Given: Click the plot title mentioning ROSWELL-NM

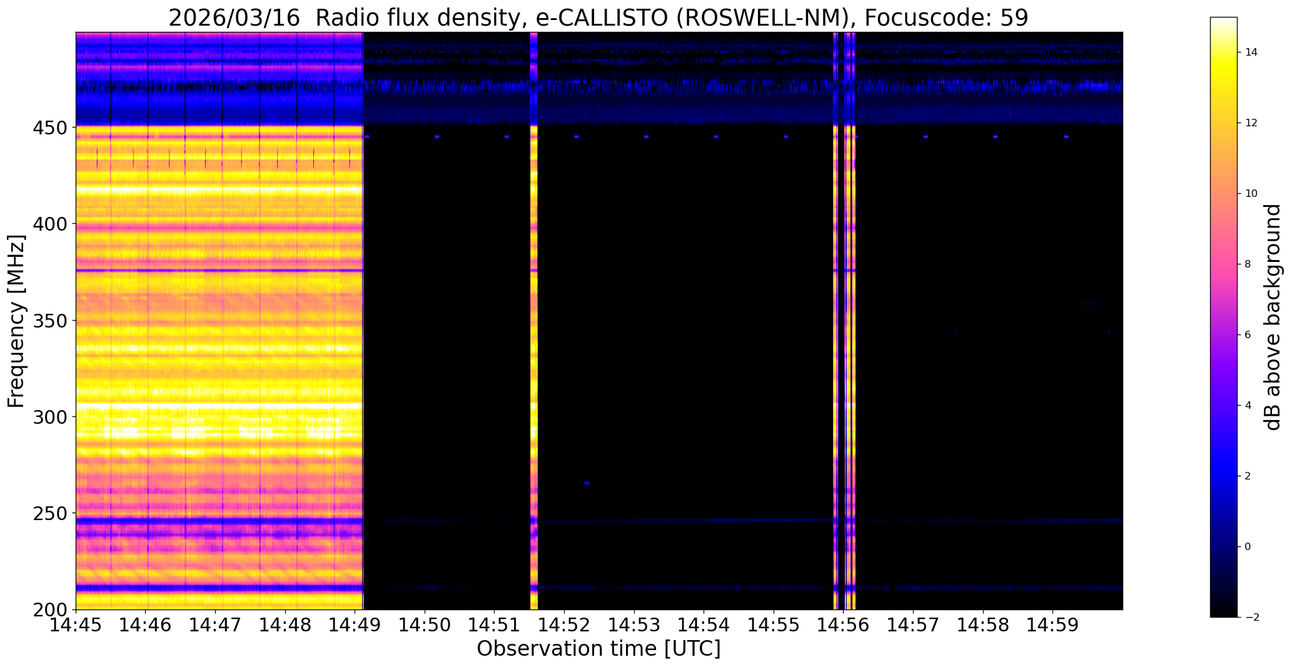Looking at the screenshot, I should pyautogui.click(x=598, y=18).
